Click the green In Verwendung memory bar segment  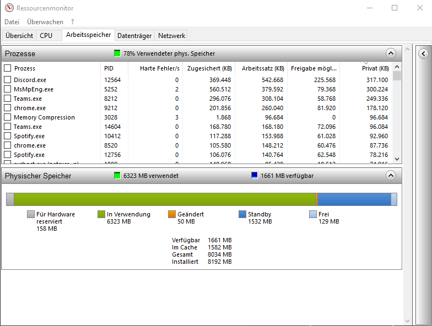(164, 199)
